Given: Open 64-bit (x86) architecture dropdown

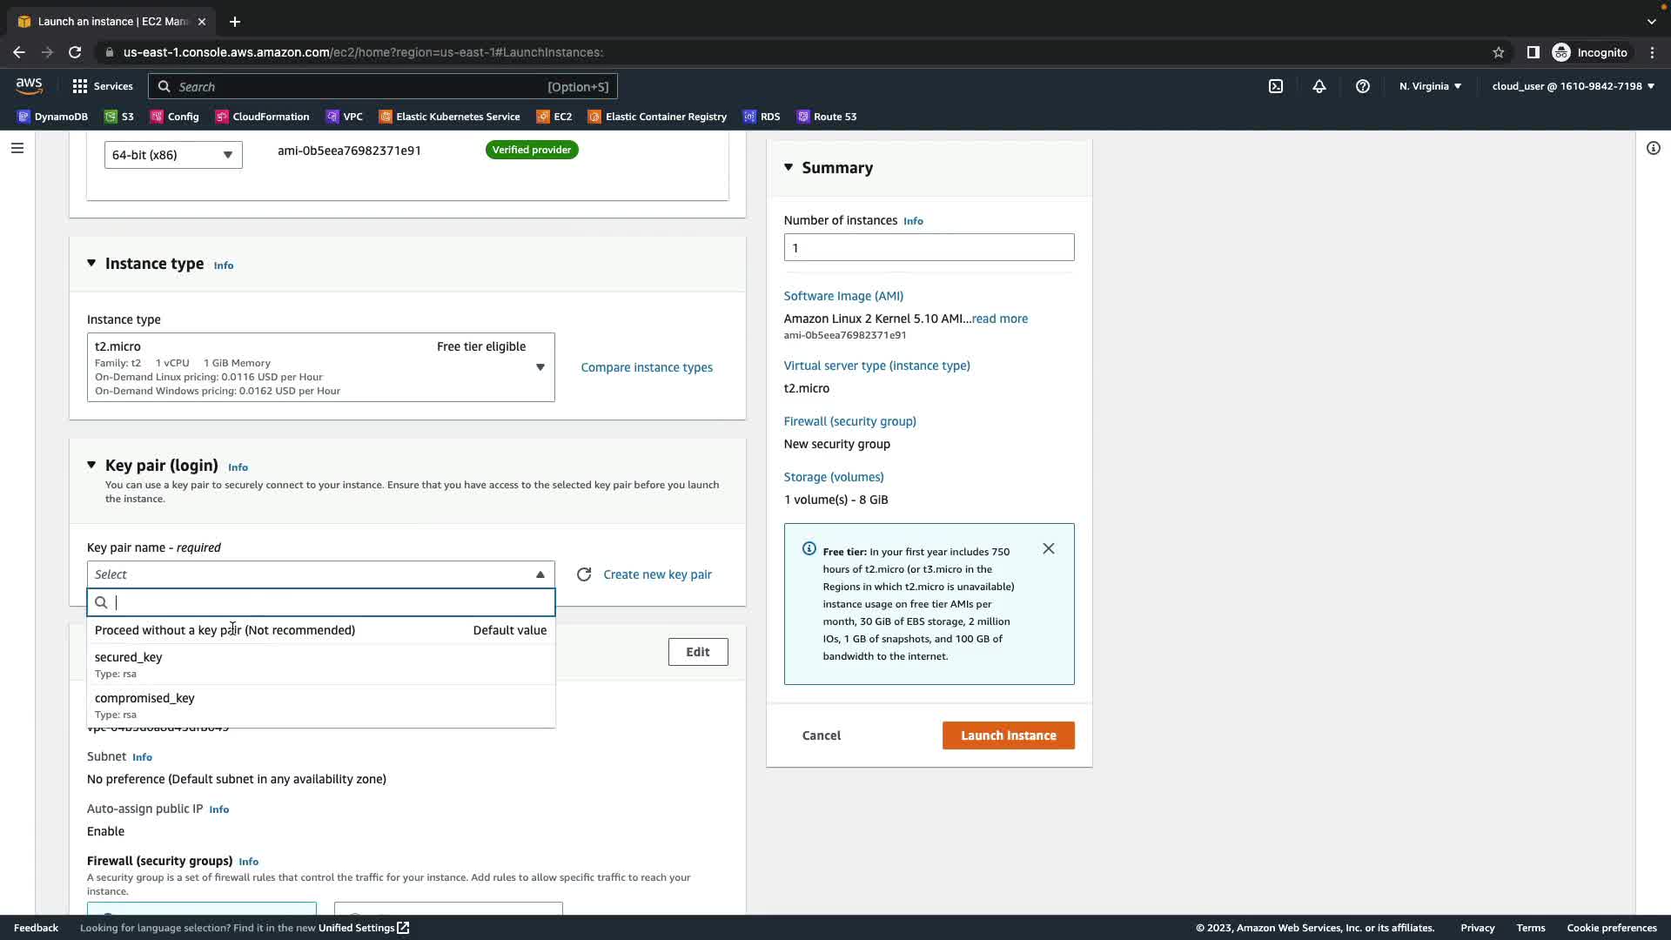Looking at the screenshot, I should [173, 155].
